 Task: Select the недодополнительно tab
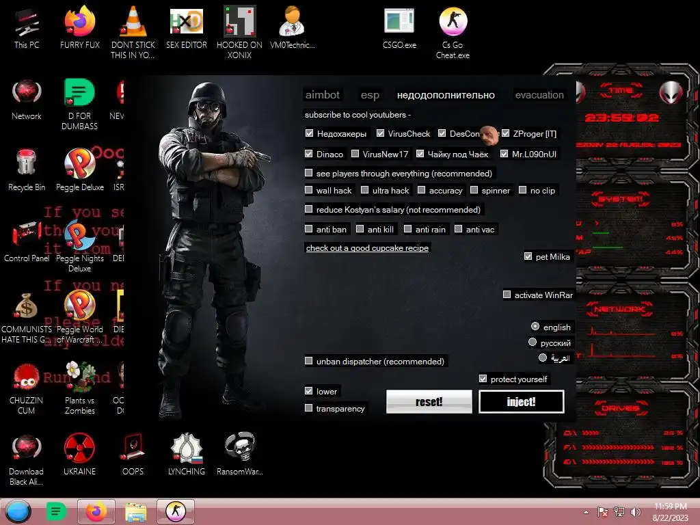pos(446,94)
